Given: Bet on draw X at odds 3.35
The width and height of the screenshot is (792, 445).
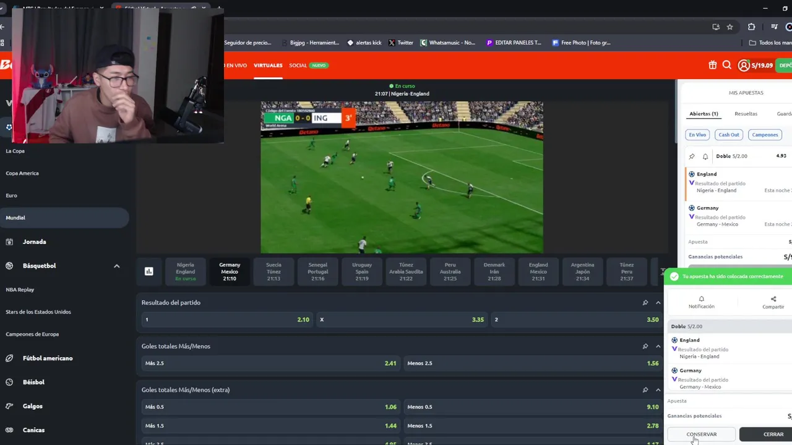Looking at the screenshot, I should click(x=401, y=320).
